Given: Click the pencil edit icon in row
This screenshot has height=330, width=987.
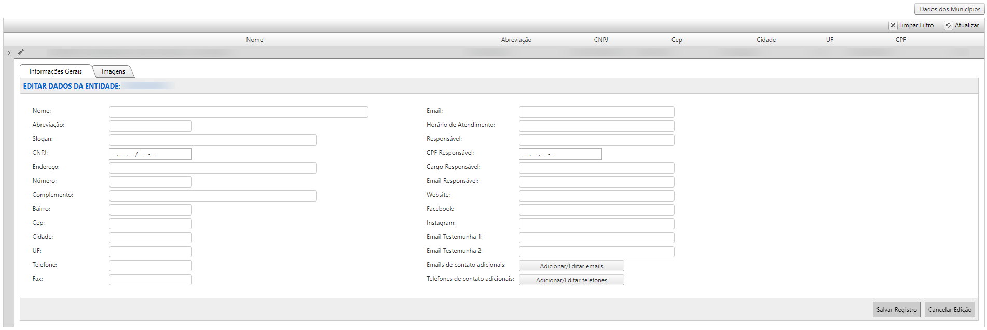Looking at the screenshot, I should click(x=21, y=52).
